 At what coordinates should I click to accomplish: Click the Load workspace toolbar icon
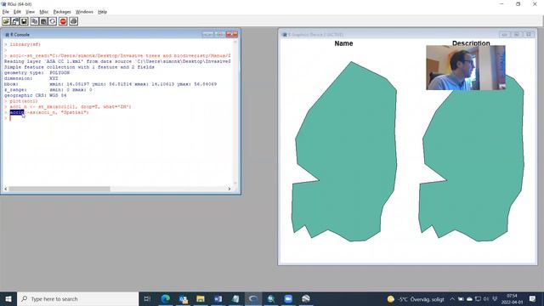click(15, 21)
